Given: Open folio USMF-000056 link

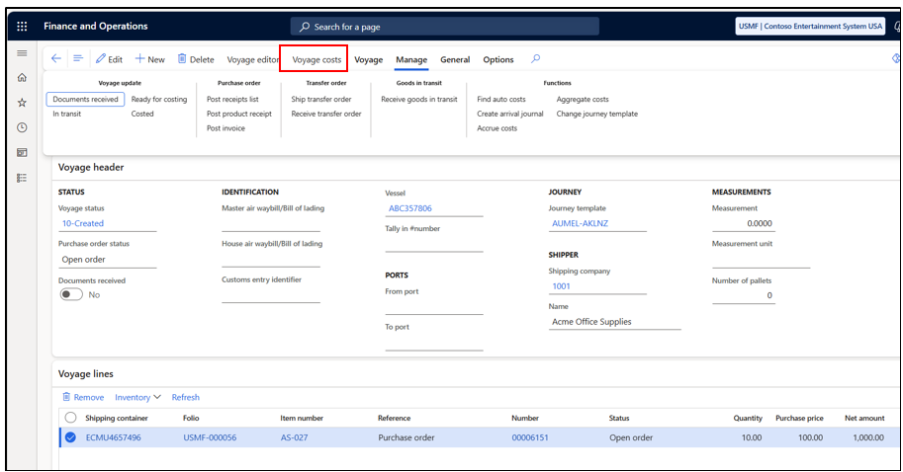Looking at the screenshot, I should point(210,437).
